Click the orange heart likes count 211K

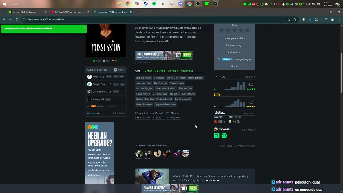click(x=115, y=61)
